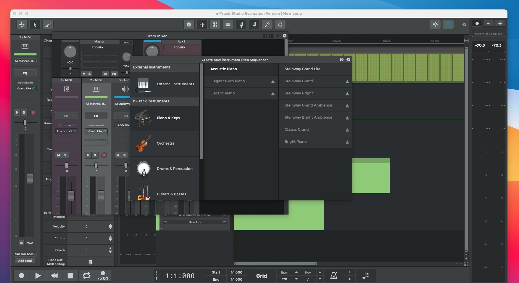Download the Bright Piano sound
Image resolution: width=519 pixels, height=283 pixels.
347,142
